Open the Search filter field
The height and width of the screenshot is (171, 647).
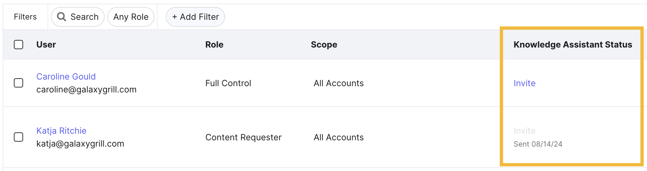coord(78,17)
